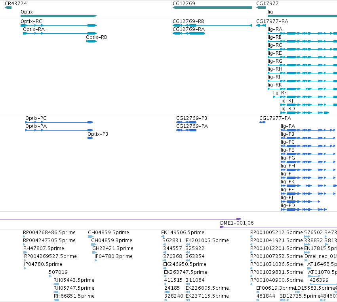
Task: Click the RP004269527.5prime EST label
Action: pos(50,256)
